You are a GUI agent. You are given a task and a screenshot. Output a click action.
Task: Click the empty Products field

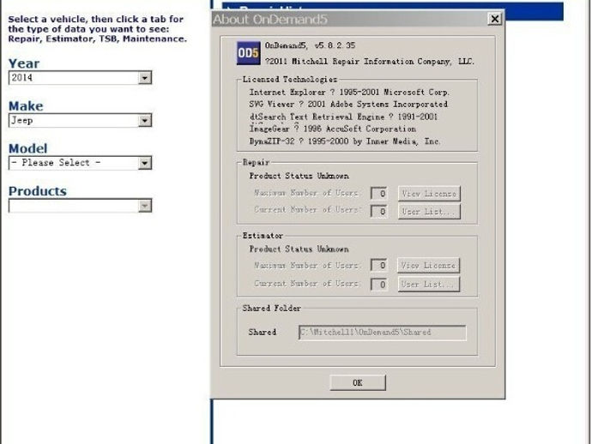coord(80,206)
